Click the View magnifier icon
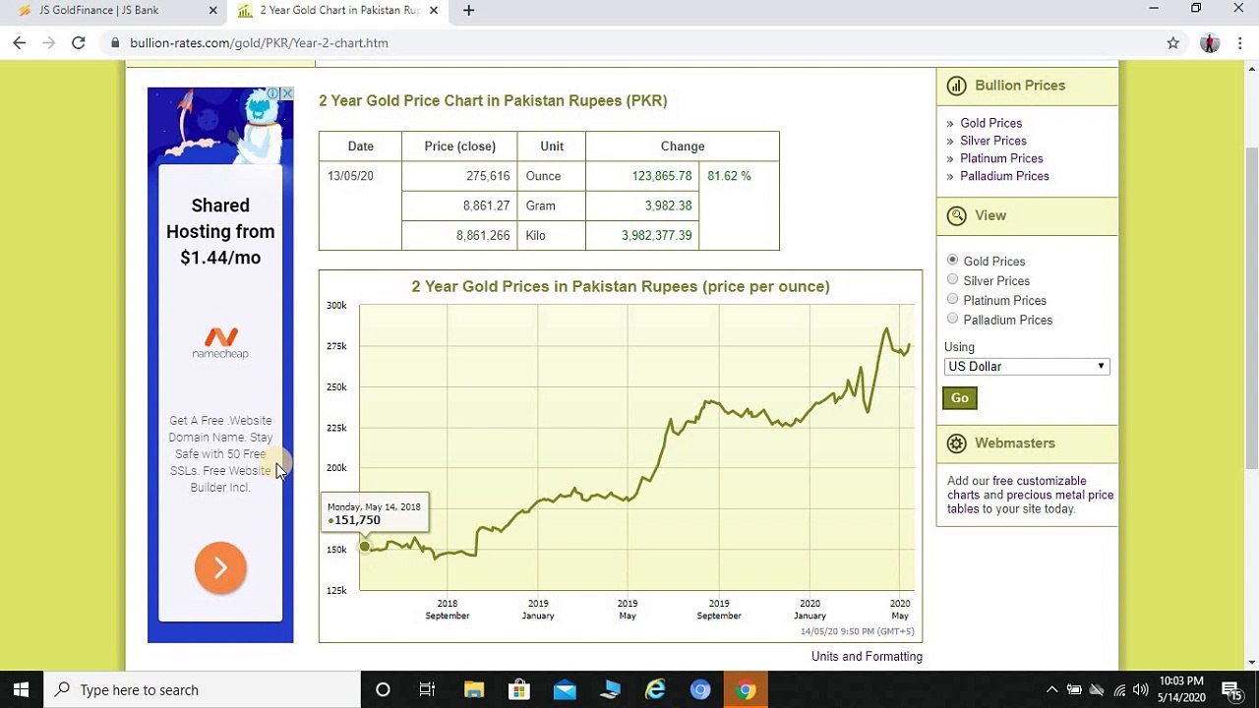Image resolution: width=1259 pixels, height=708 pixels. coord(956,215)
